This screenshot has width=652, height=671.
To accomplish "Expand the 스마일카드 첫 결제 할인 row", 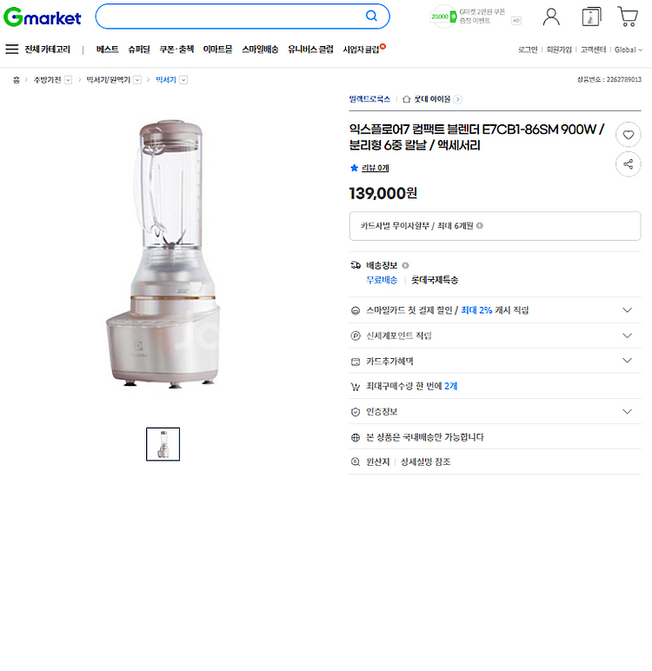I will pyautogui.click(x=495, y=310).
